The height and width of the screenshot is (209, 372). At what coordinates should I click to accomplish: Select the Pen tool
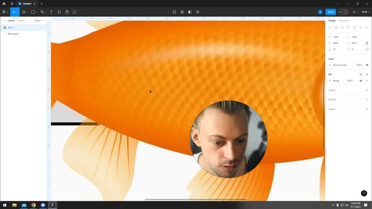click(42, 12)
